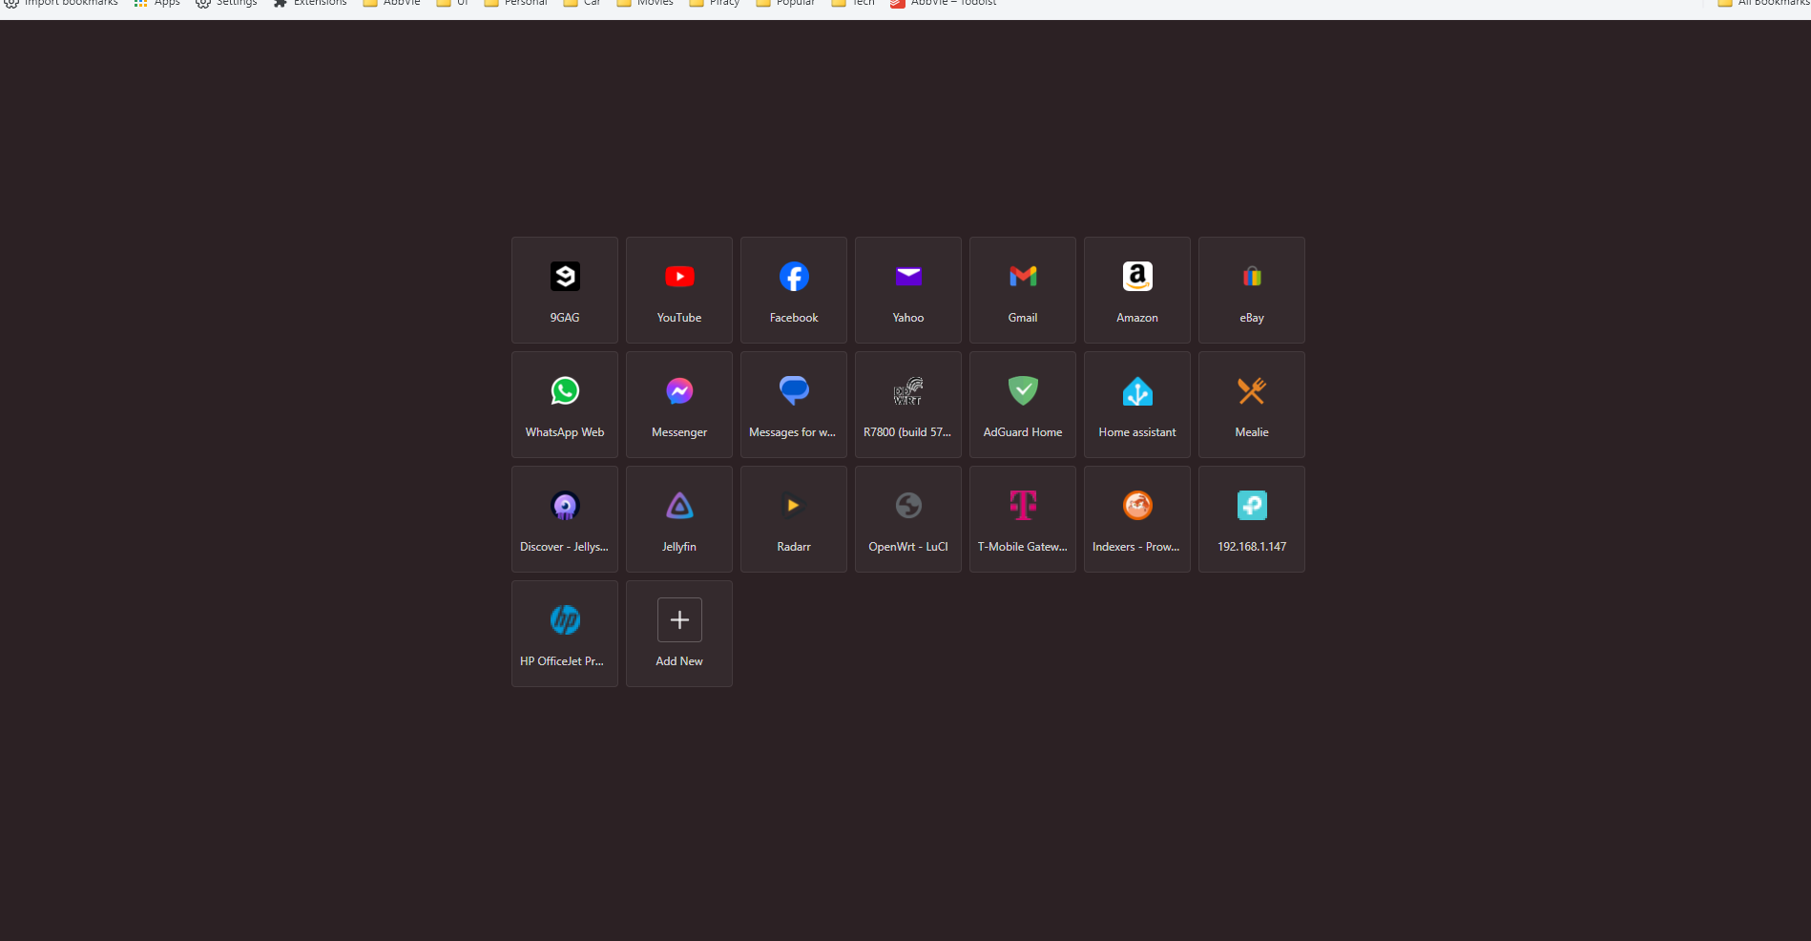The height and width of the screenshot is (941, 1811).
Task: Open Apps from the bookmarks bar
Action: (x=156, y=4)
